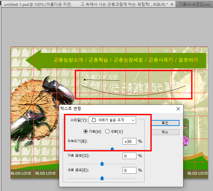Close the Warp Text dialog with X
The height and width of the screenshot is (191, 213).
[x=178, y=108]
